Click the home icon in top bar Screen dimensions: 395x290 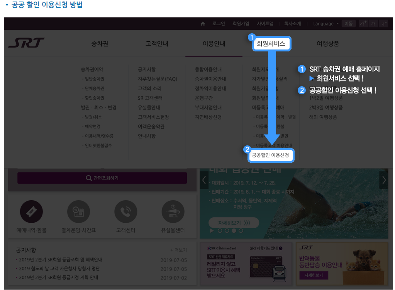pos(203,24)
